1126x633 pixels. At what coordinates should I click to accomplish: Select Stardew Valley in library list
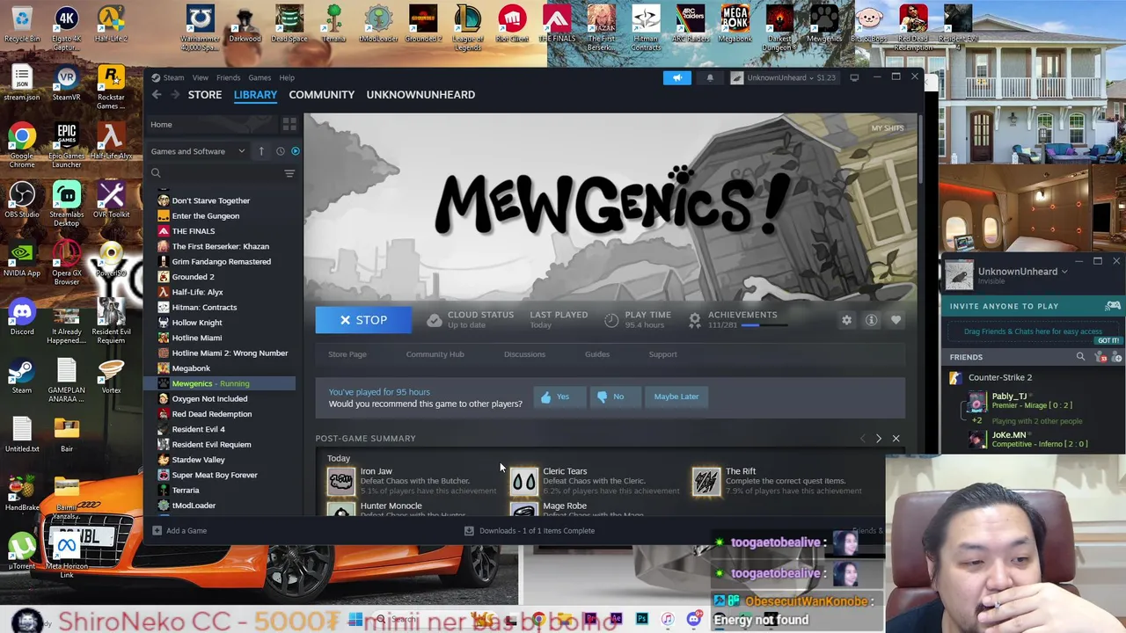click(x=199, y=460)
